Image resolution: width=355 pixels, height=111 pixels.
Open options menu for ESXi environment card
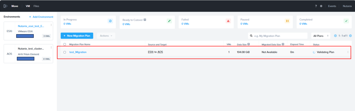(x=51, y=25)
